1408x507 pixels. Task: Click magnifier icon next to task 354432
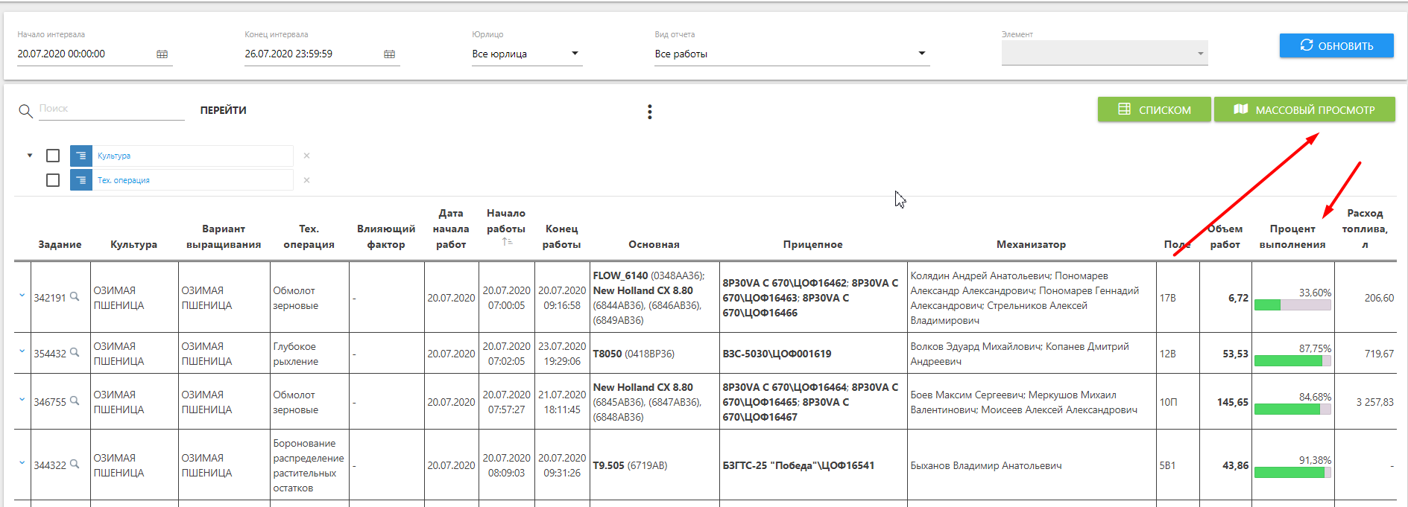coord(75,353)
